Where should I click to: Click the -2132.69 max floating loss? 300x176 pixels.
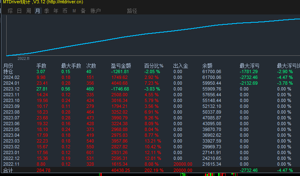click(249, 83)
